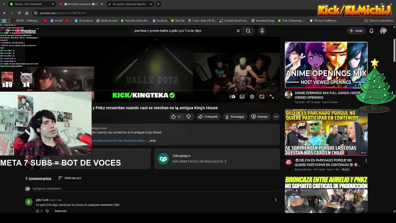Enter fullscreen on the video player
The width and height of the screenshot is (396, 223).
(272, 97)
